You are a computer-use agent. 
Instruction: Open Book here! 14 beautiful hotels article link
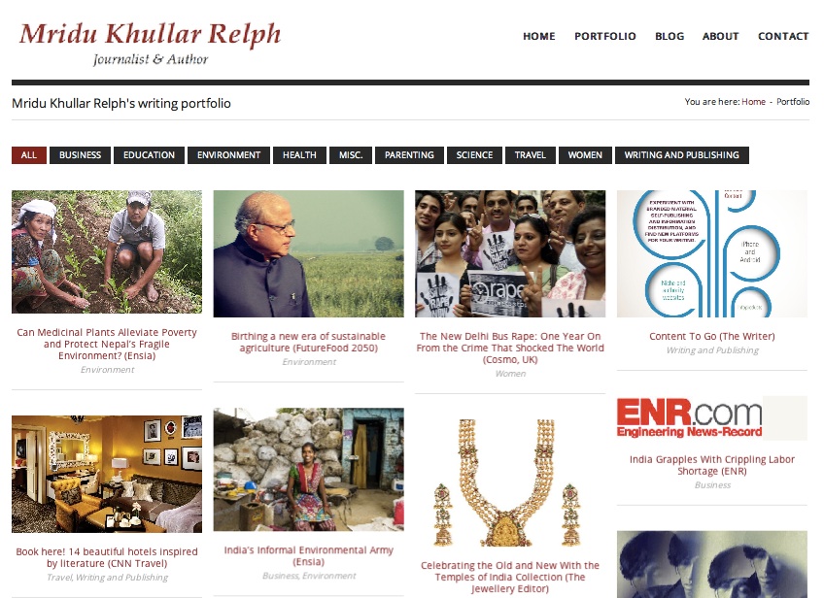[x=107, y=557]
